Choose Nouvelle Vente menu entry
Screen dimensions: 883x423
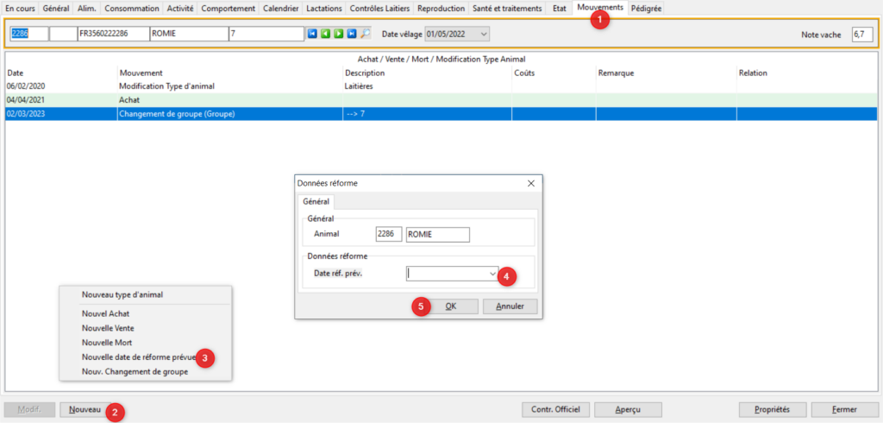coord(108,328)
